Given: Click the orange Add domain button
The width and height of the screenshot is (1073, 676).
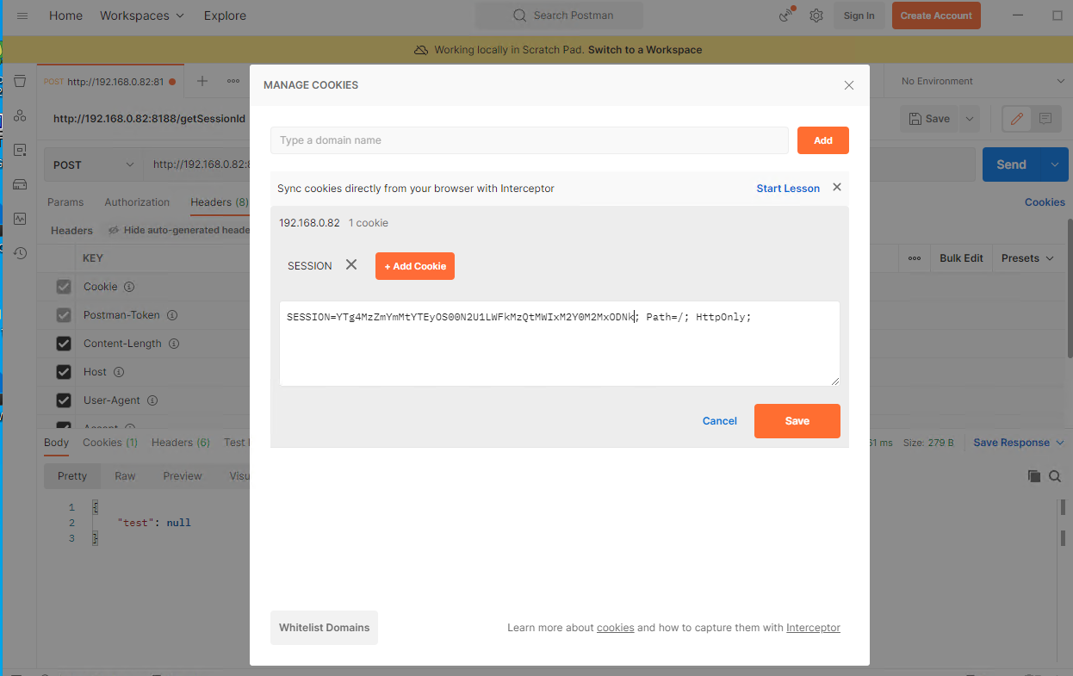Looking at the screenshot, I should pos(823,140).
